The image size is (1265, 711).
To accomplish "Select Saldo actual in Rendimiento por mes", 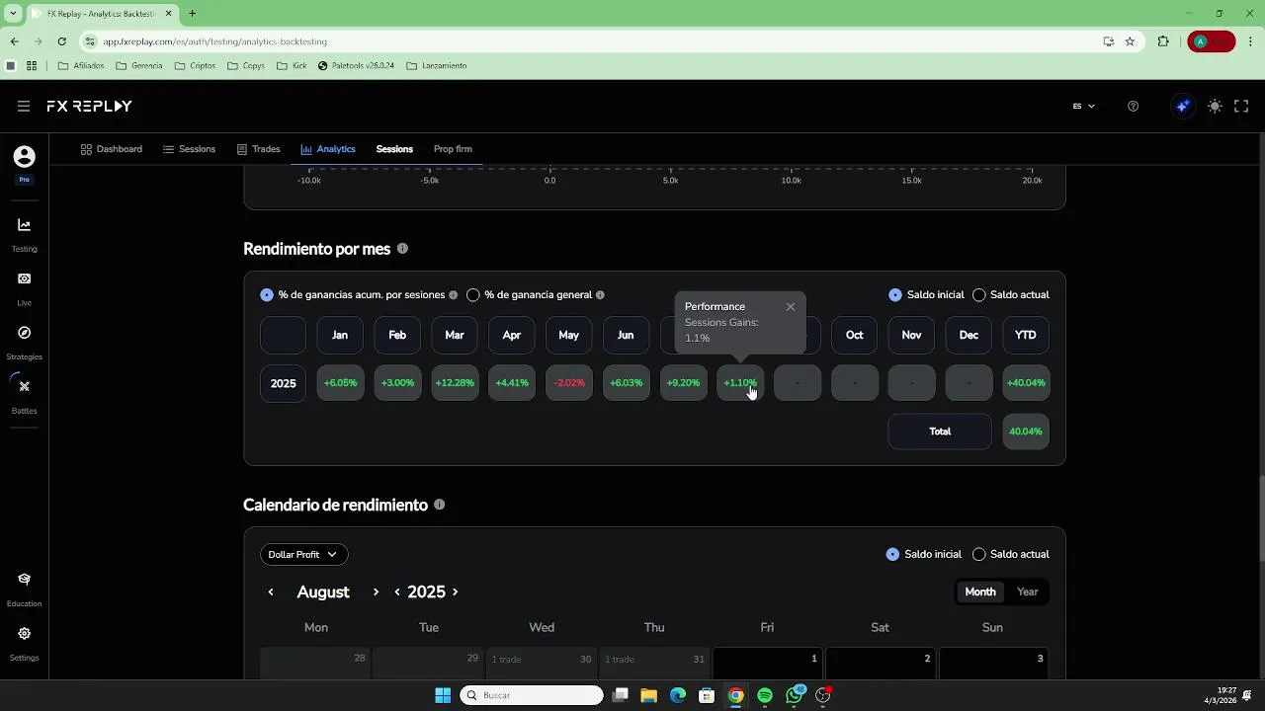I will (979, 295).
